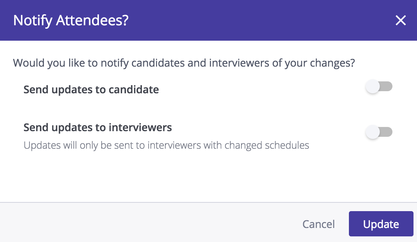Click the interviewers toggle's white knob
The width and height of the screenshot is (417, 242).
372,133
